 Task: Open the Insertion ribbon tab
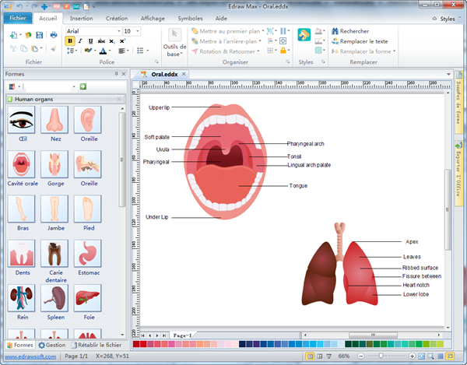(81, 17)
